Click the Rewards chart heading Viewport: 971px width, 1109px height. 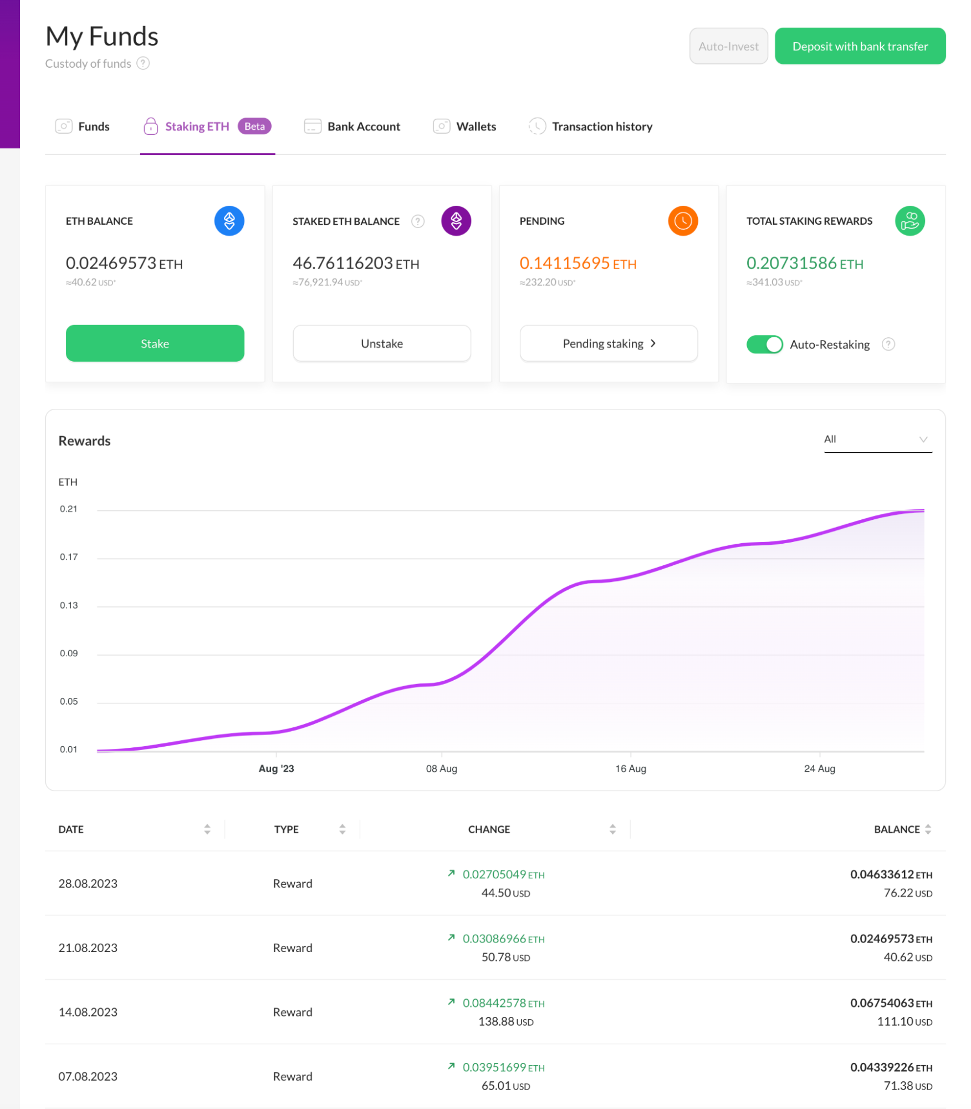coord(84,440)
